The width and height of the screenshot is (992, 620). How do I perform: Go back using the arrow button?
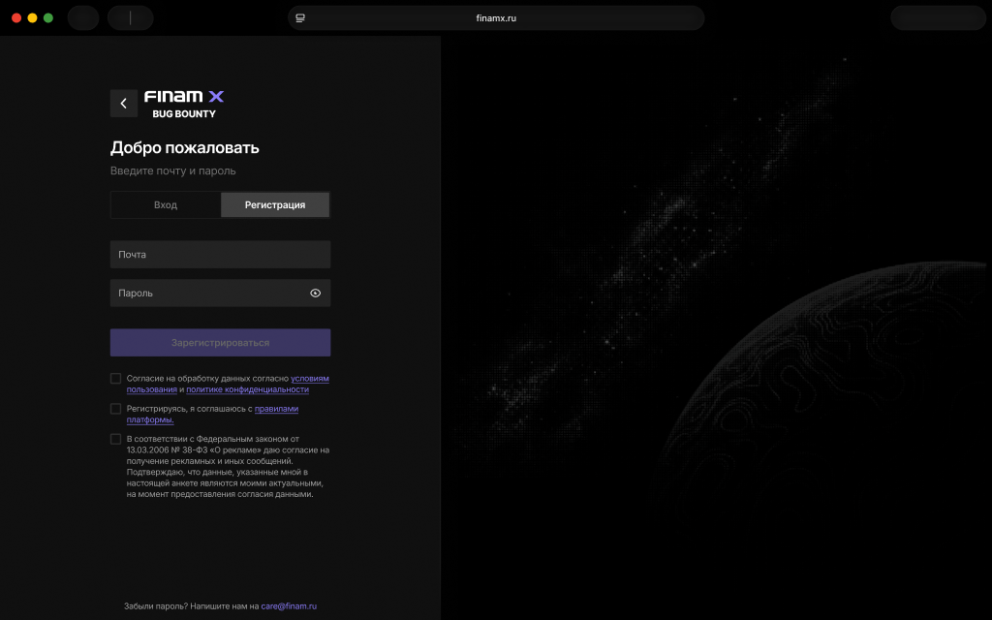(x=124, y=103)
